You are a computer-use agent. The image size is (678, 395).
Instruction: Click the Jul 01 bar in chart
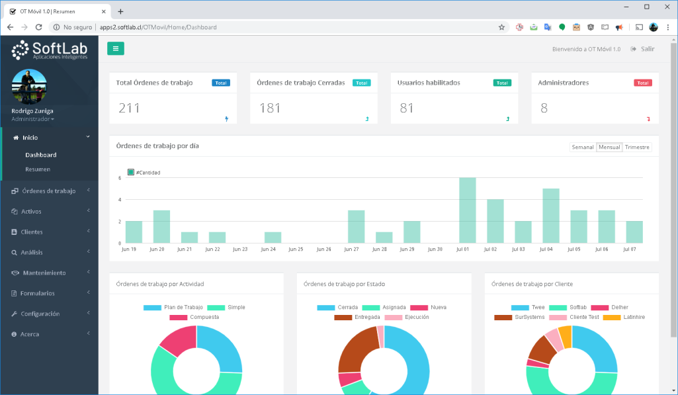[x=468, y=210]
